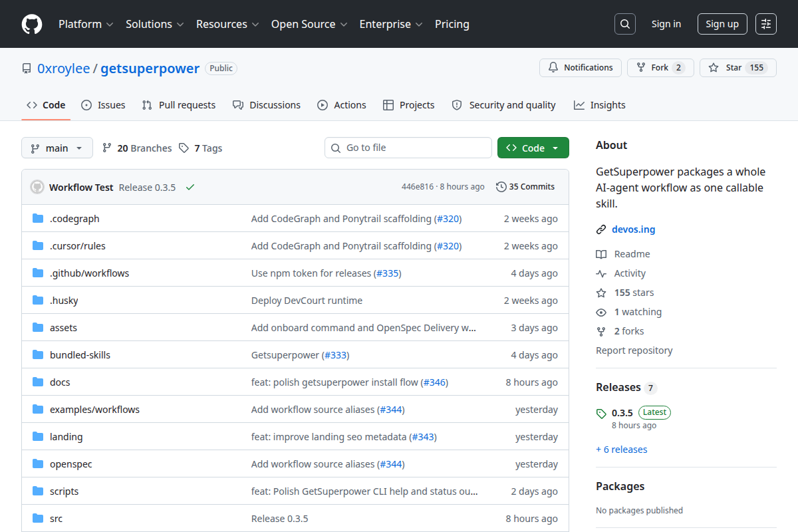Click the fork icon in Fork button

pyautogui.click(x=641, y=68)
